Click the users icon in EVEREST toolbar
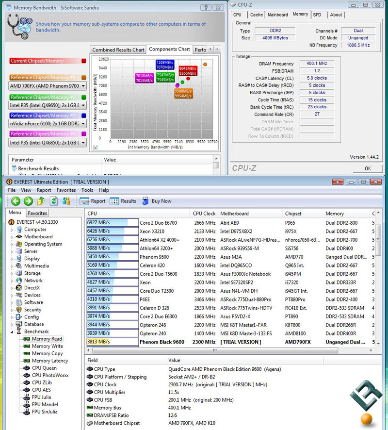 coord(66,201)
